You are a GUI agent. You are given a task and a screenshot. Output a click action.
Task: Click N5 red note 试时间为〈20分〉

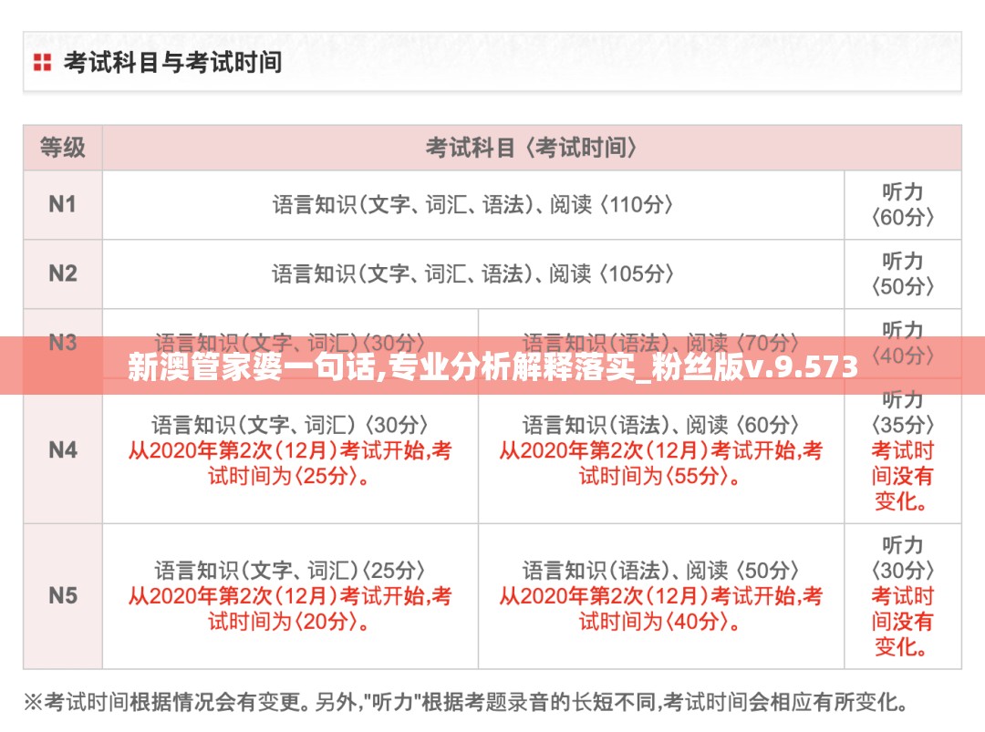(x=290, y=622)
